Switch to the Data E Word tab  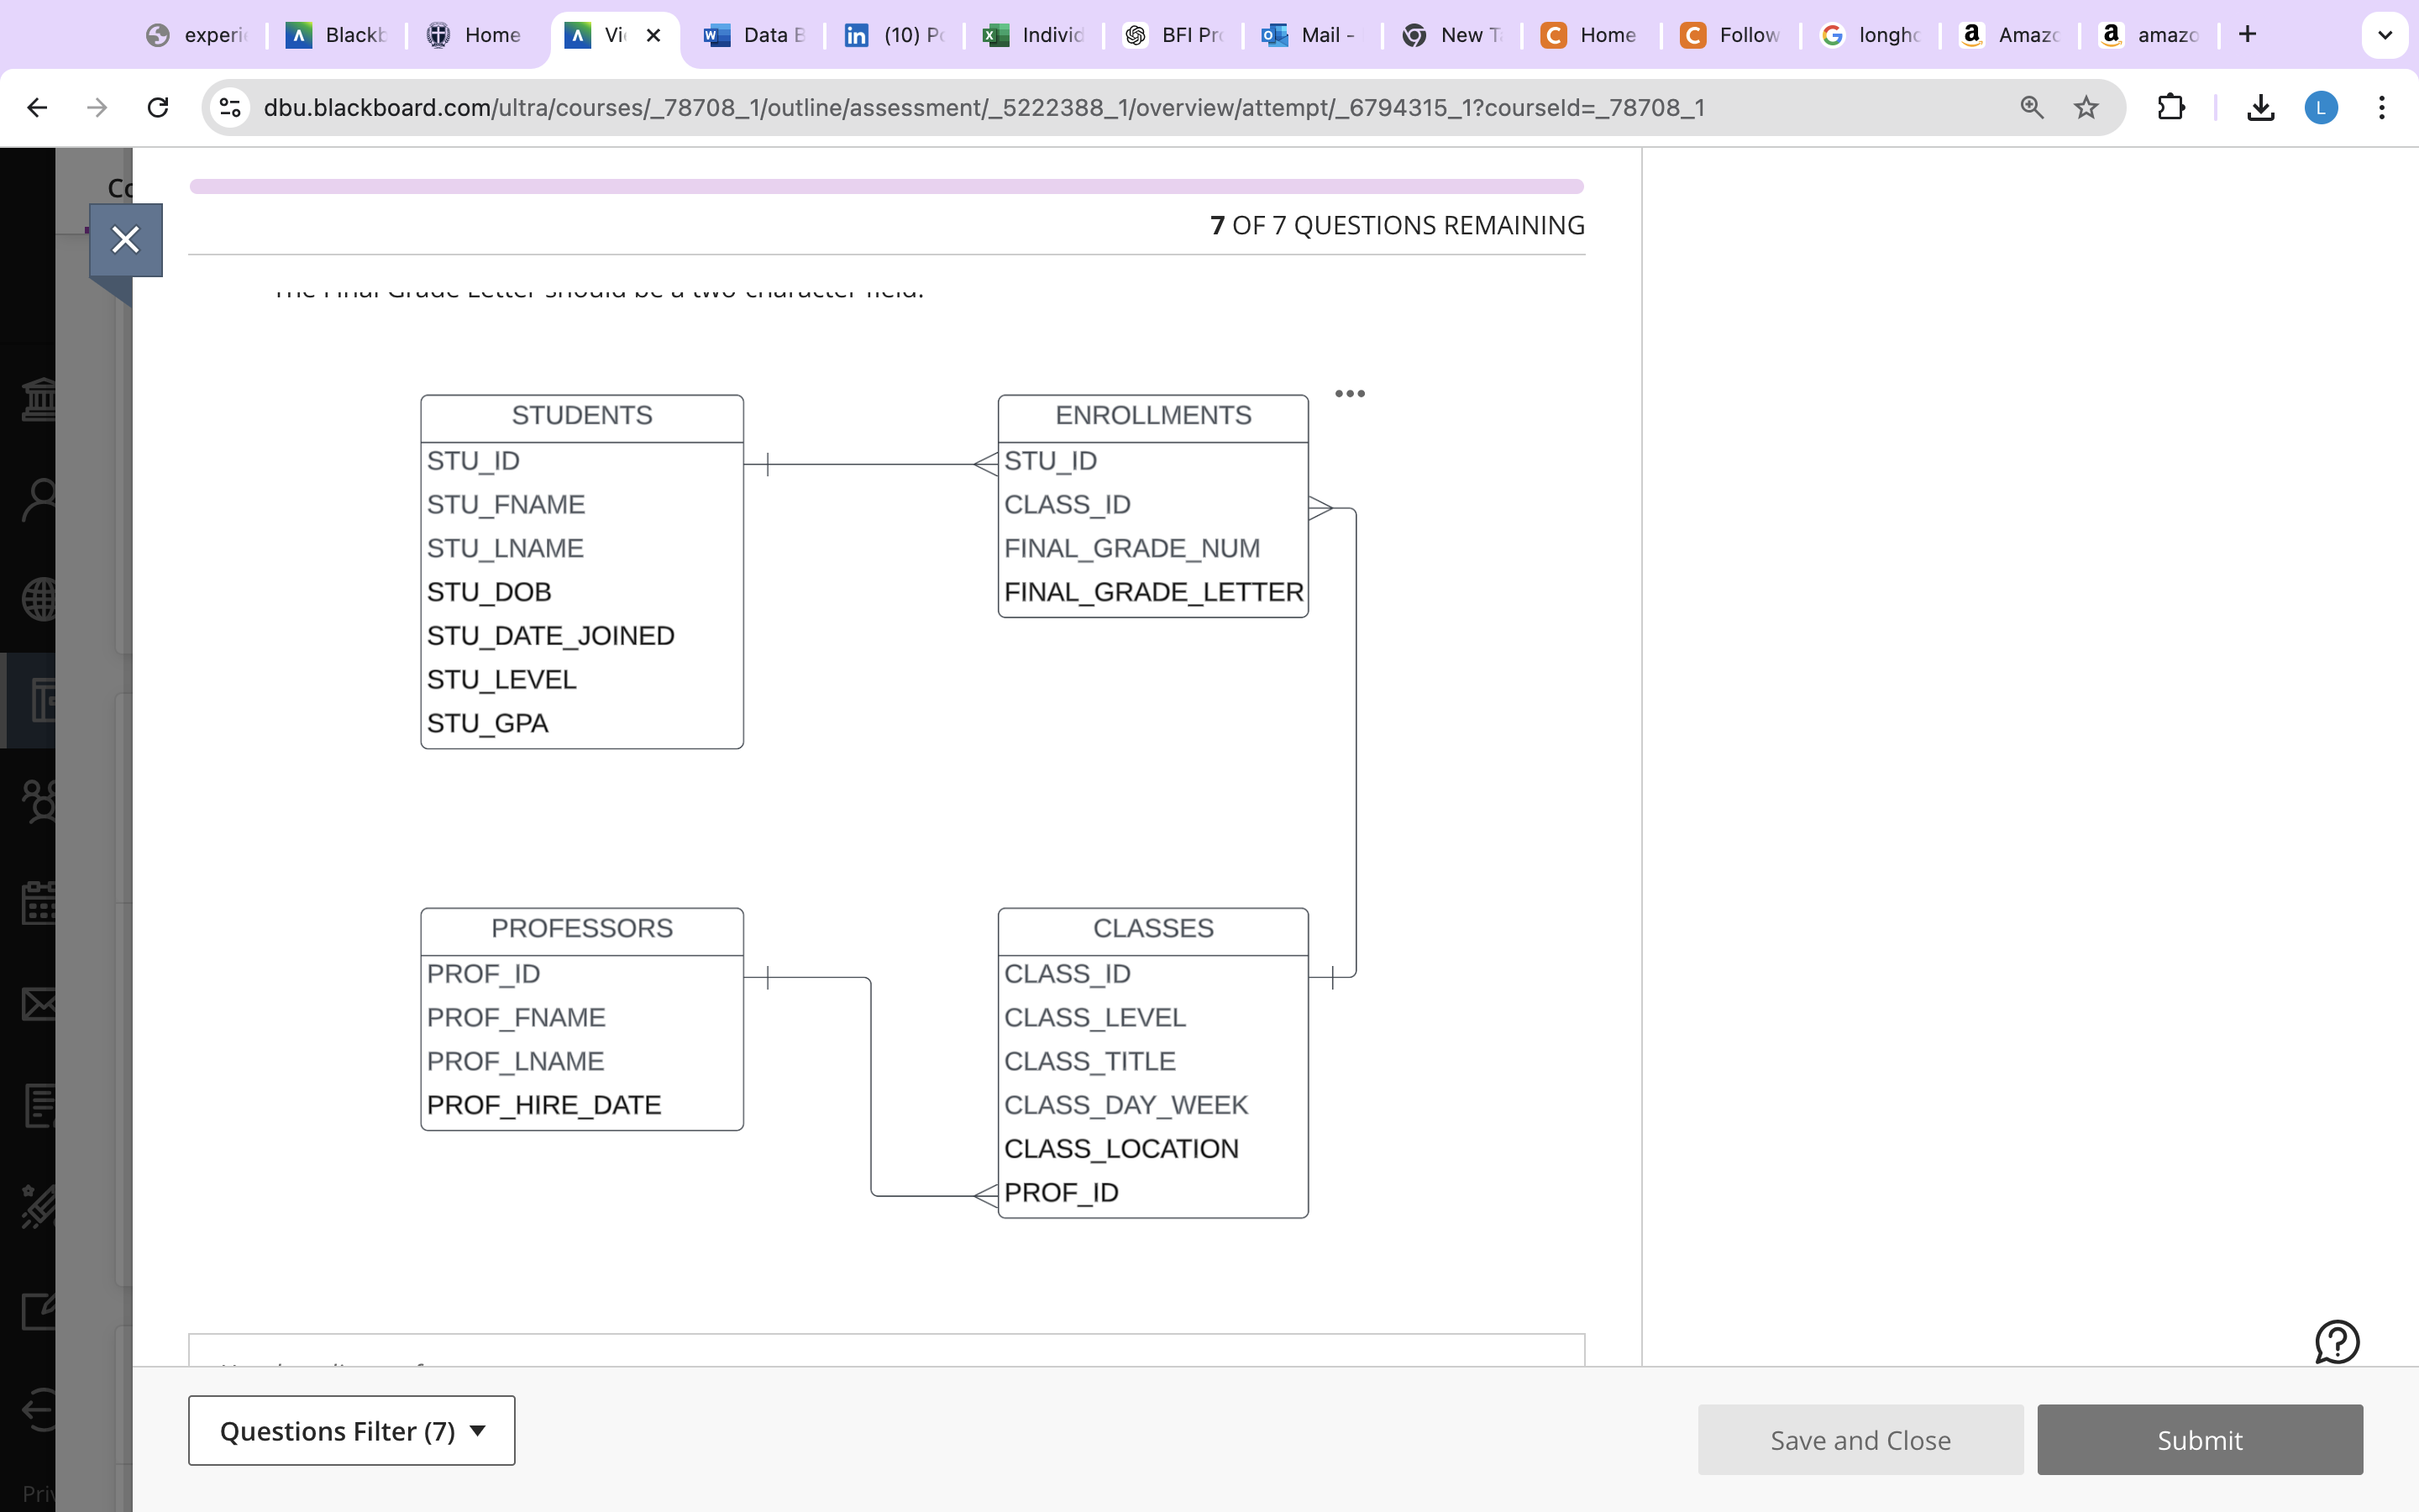point(755,34)
